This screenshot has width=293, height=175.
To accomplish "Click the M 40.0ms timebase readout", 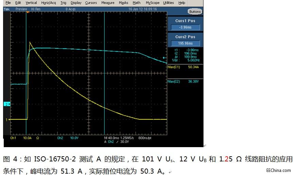I will pos(116,138).
